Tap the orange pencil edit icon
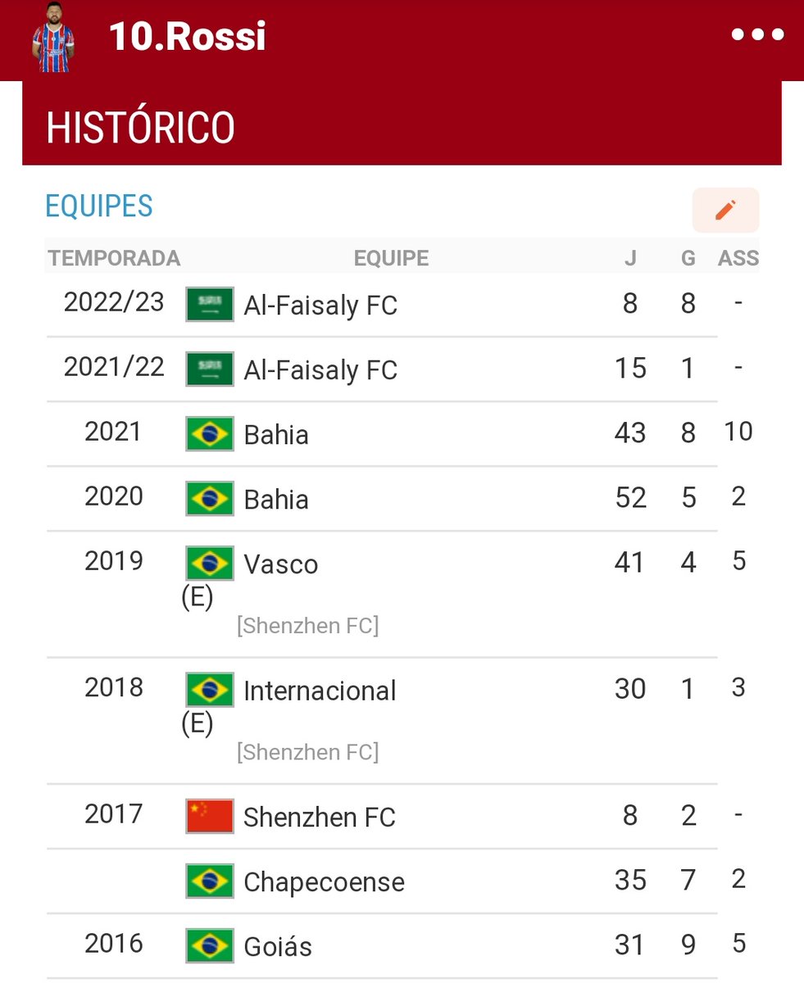Viewport: 804px width, 983px height. [x=725, y=211]
